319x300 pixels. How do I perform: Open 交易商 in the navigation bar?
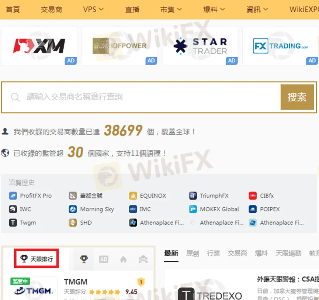(51, 9)
